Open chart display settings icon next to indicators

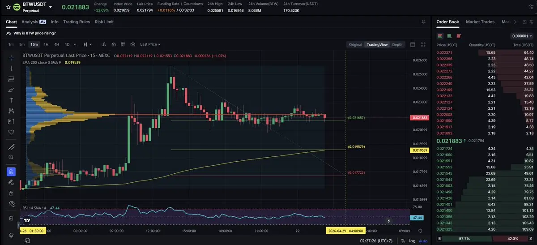[114, 44]
